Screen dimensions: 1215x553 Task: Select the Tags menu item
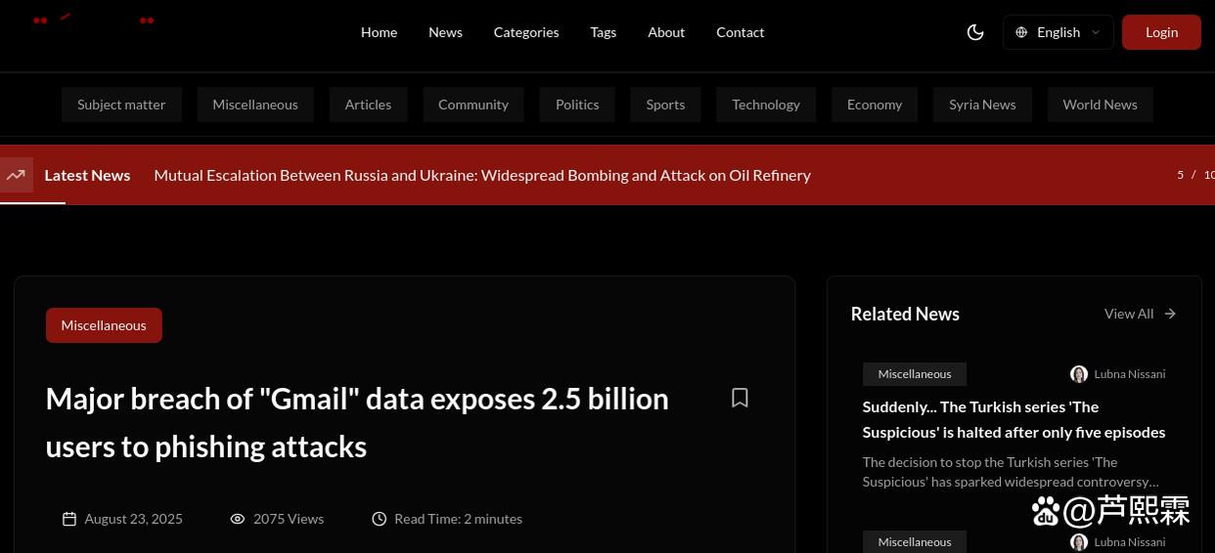[x=604, y=32]
